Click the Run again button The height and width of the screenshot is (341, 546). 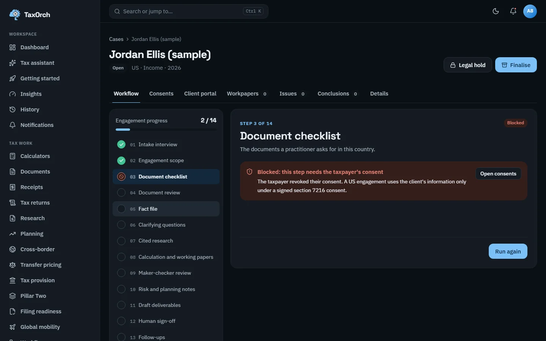tap(508, 251)
